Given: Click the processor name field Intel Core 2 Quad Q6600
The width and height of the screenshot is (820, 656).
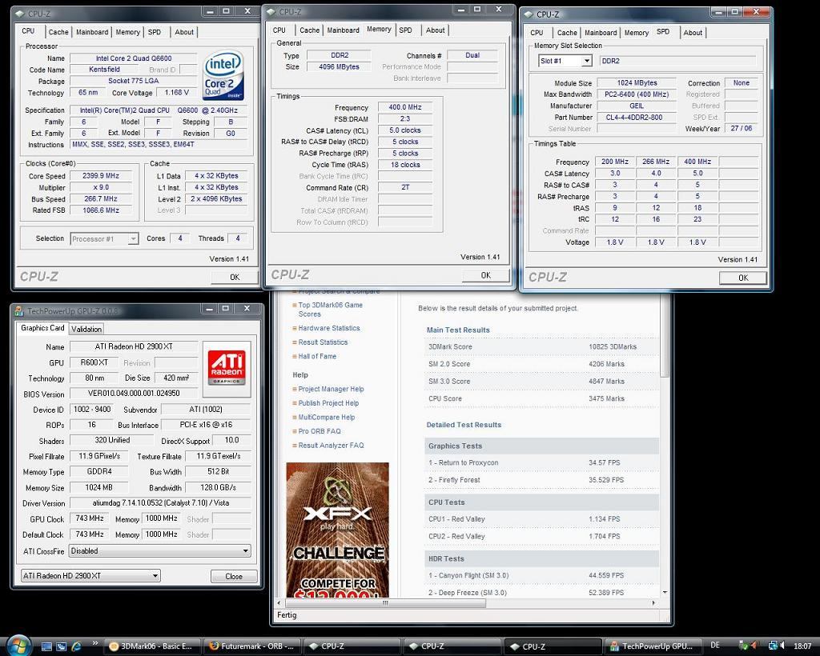Looking at the screenshot, I should click(134, 58).
